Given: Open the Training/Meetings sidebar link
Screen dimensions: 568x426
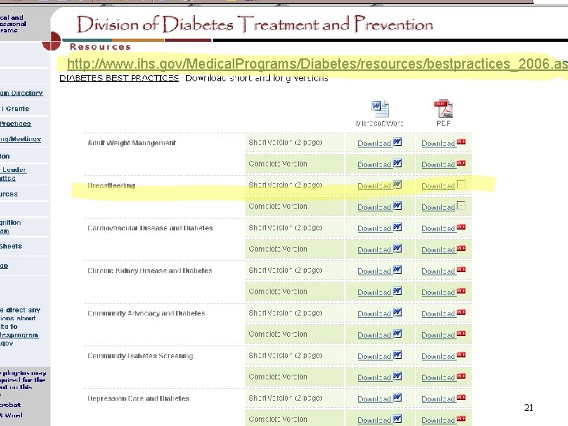Looking at the screenshot, I should click(x=21, y=139).
